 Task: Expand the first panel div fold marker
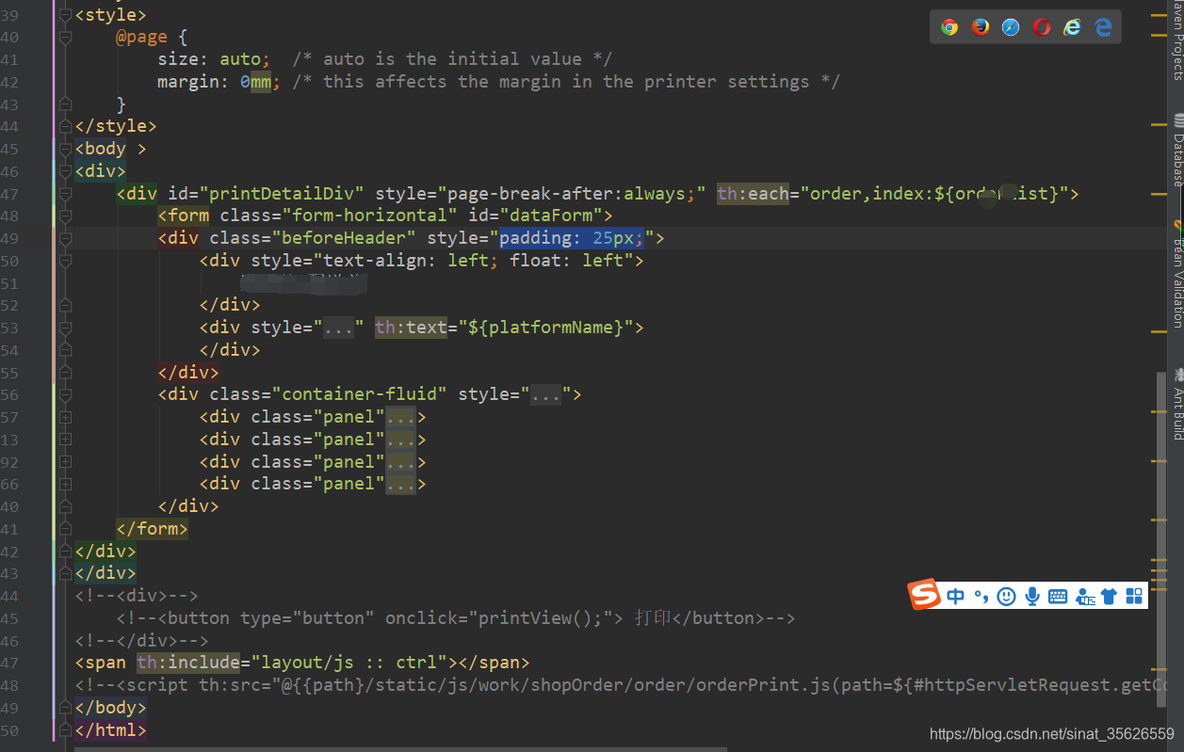point(65,417)
